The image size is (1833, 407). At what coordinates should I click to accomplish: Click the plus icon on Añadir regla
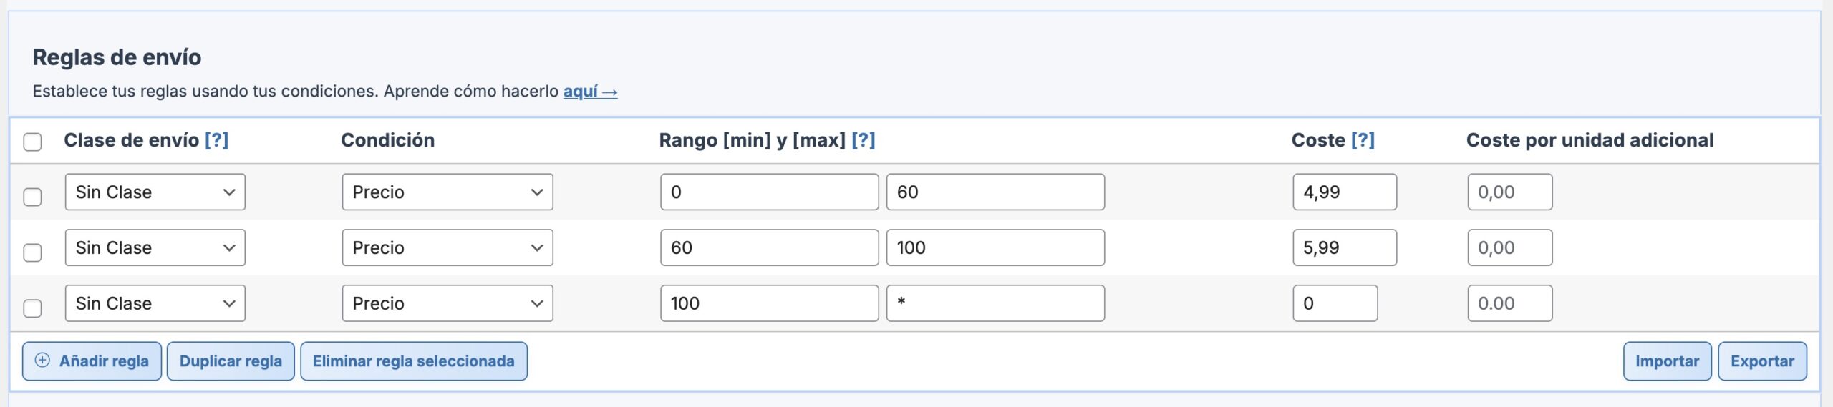42,361
